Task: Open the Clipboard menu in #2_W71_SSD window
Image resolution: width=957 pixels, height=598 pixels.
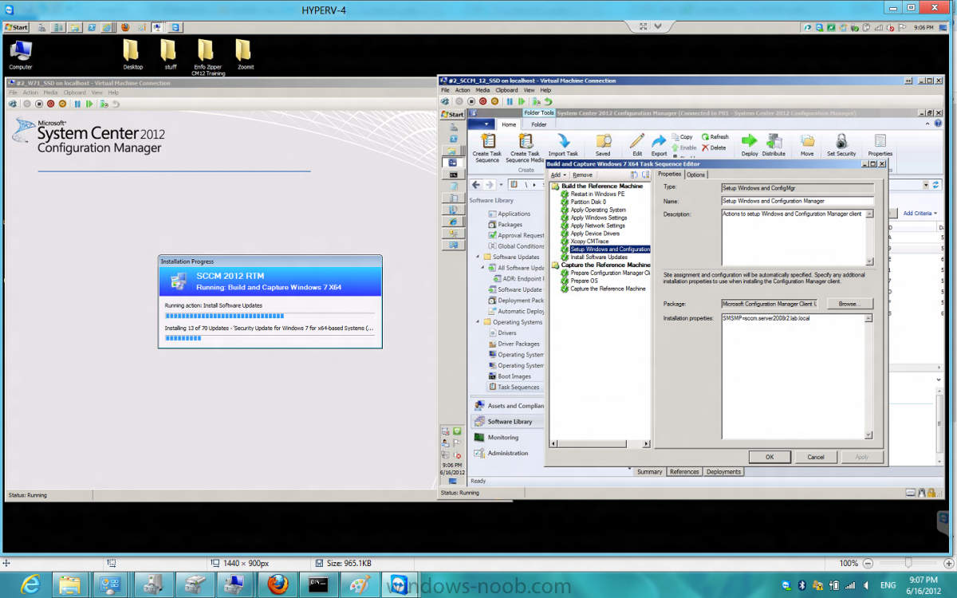Action: pos(75,92)
